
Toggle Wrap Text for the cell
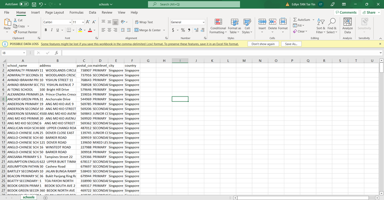coord(143,22)
